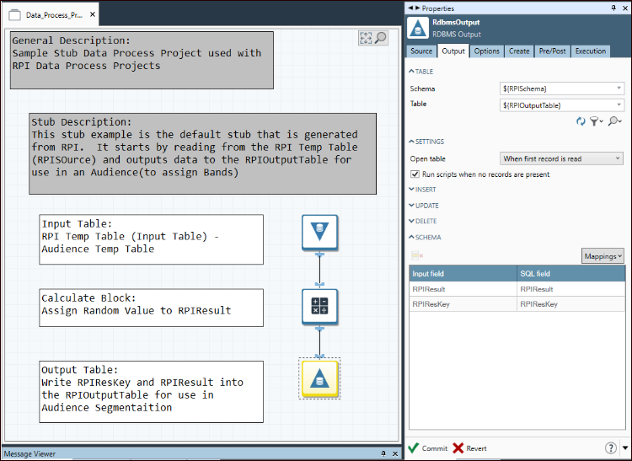Open the filter funnel icon menu
The height and width of the screenshot is (461, 632).
(x=596, y=122)
